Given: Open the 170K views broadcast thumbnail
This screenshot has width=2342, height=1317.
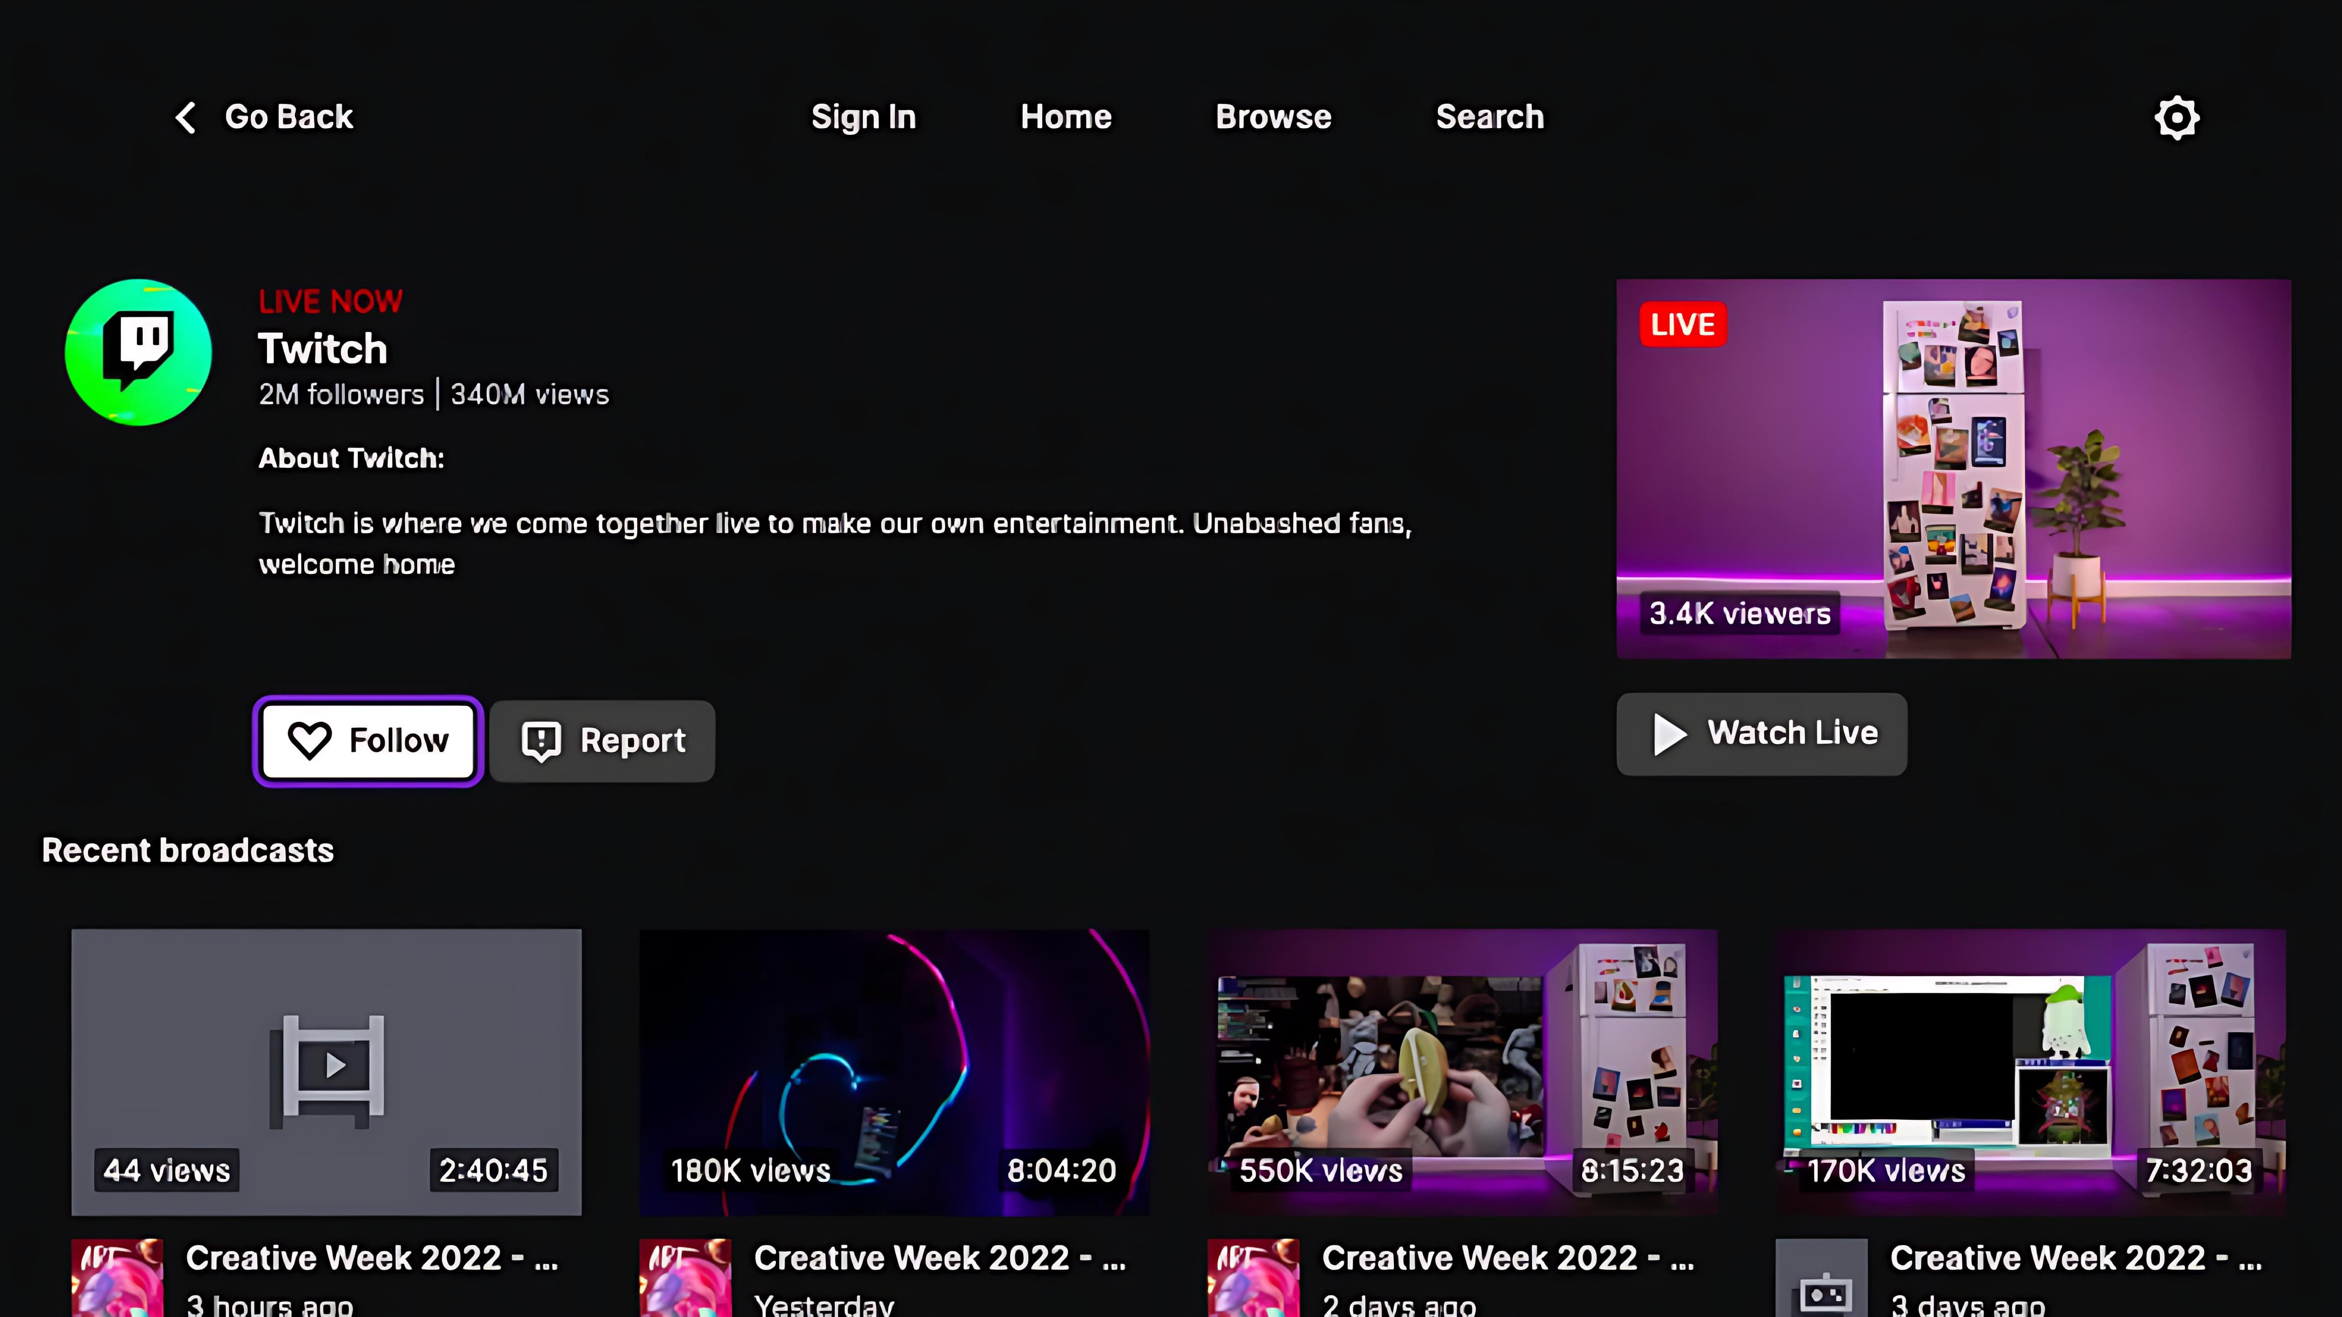Looking at the screenshot, I should (2031, 1071).
